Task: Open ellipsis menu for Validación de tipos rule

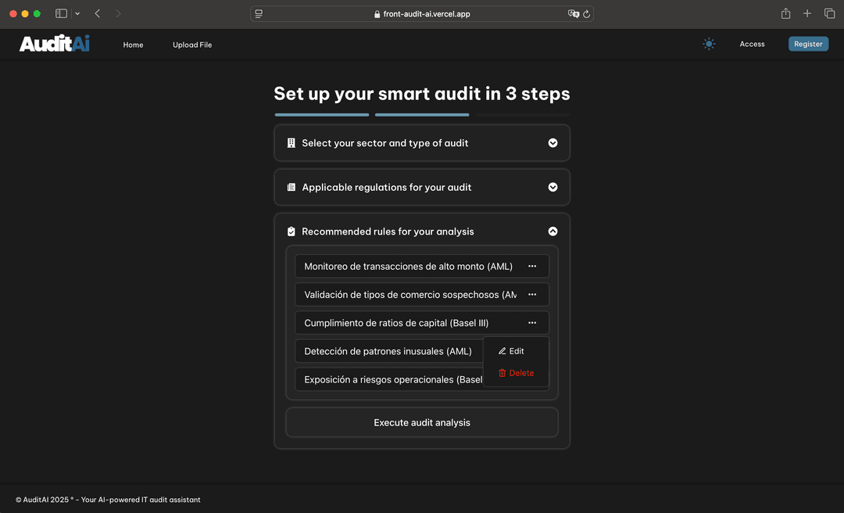Action: point(532,294)
